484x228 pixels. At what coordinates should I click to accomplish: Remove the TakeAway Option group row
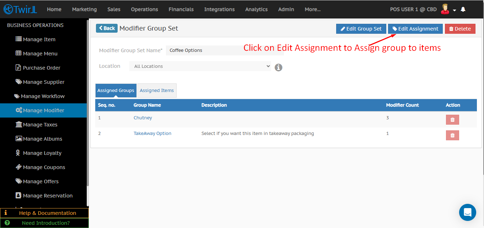pyautogui.click(x=452, y=135)
